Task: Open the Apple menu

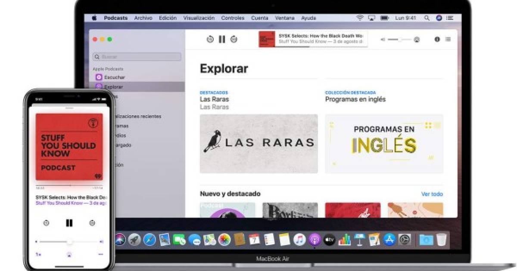Action: 94,18
